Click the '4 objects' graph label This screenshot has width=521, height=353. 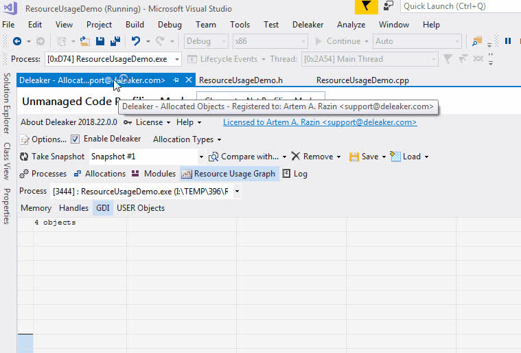(55, 223)
